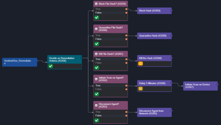
Task: Click collapse icon on Initiate Scan on Agent?
Action: click(x=96, y=78)
